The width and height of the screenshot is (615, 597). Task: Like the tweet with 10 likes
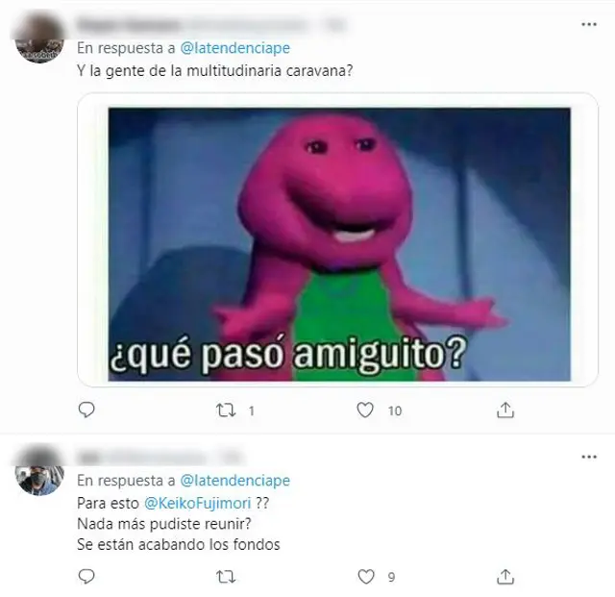365,410
